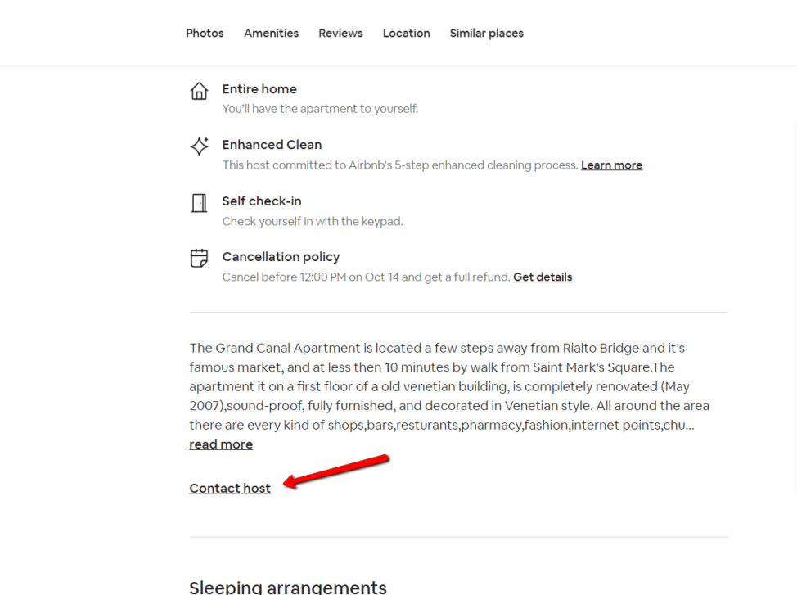Click the Enhanced Clean heading

(272, 145)
